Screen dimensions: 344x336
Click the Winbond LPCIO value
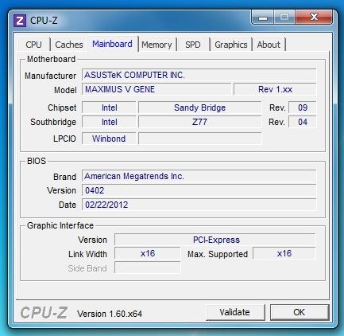(x=109, y=139)
